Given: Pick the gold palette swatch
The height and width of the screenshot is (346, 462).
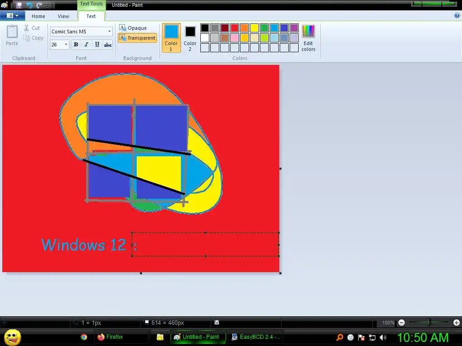Looking at the screenshot, I should pos(245,38).
